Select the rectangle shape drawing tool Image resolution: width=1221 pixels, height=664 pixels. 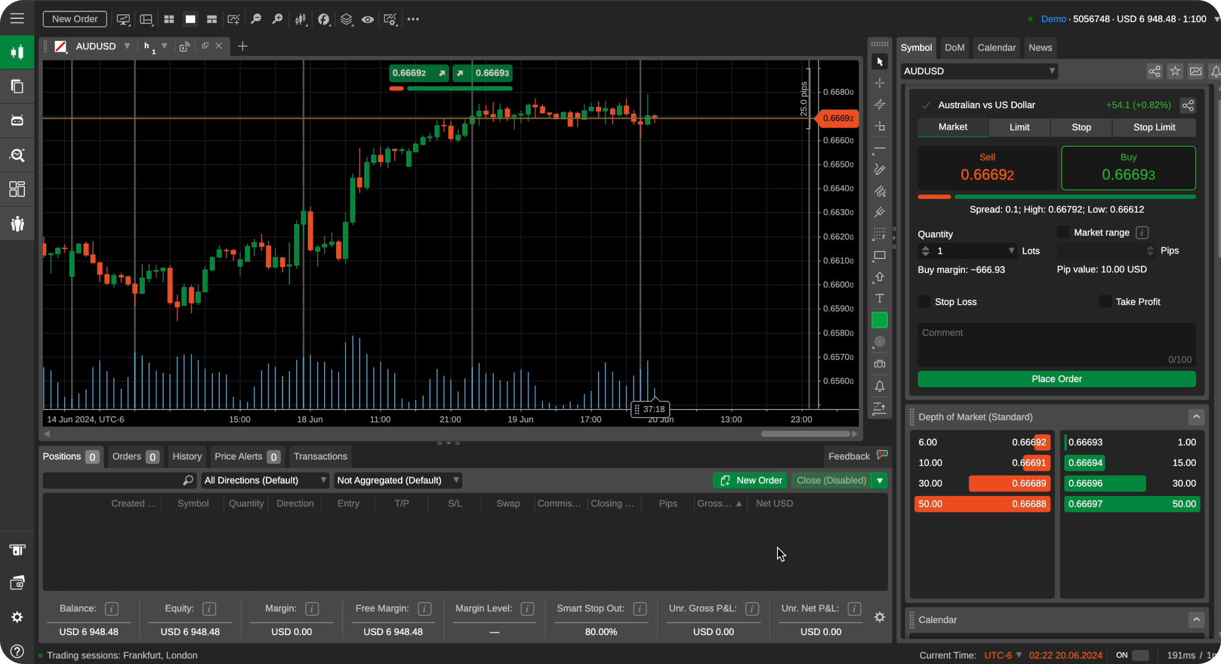[879, 255]
